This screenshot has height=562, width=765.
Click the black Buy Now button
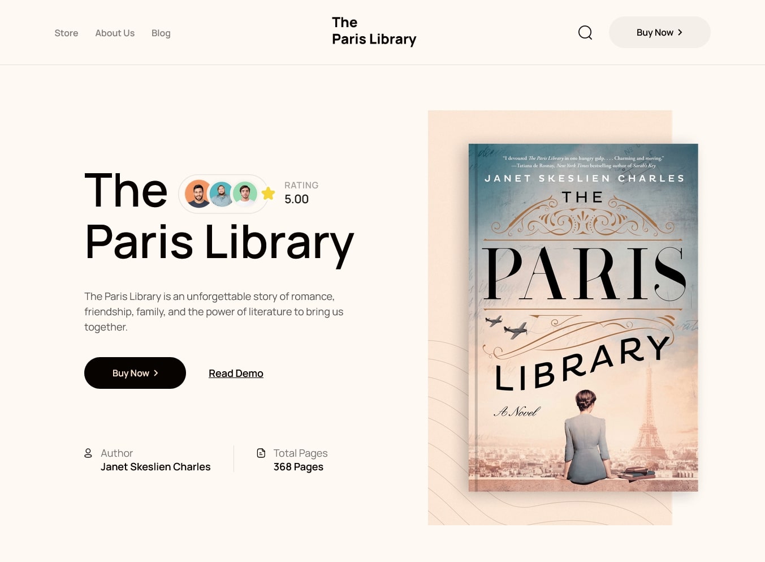click(x=135, y=373)
